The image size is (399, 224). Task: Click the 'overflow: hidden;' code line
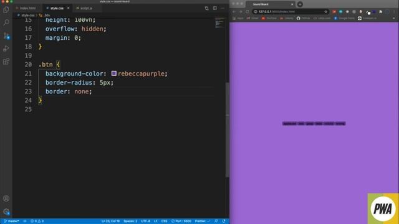(75, 29)
